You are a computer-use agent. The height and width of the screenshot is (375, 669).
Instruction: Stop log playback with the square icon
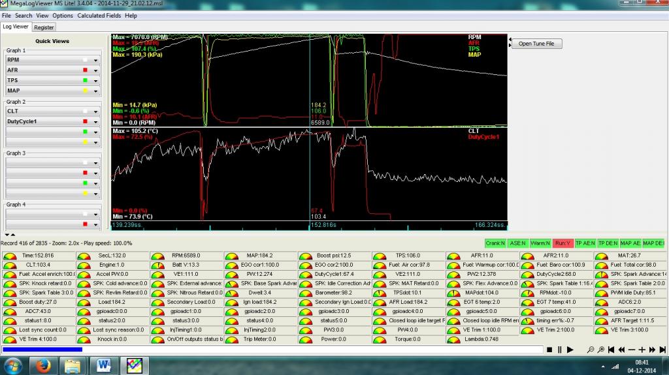point(549,350)
